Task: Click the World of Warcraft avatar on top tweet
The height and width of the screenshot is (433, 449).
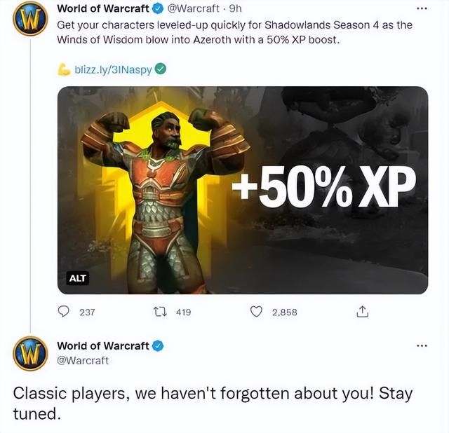Action: [x=30, y=18]
